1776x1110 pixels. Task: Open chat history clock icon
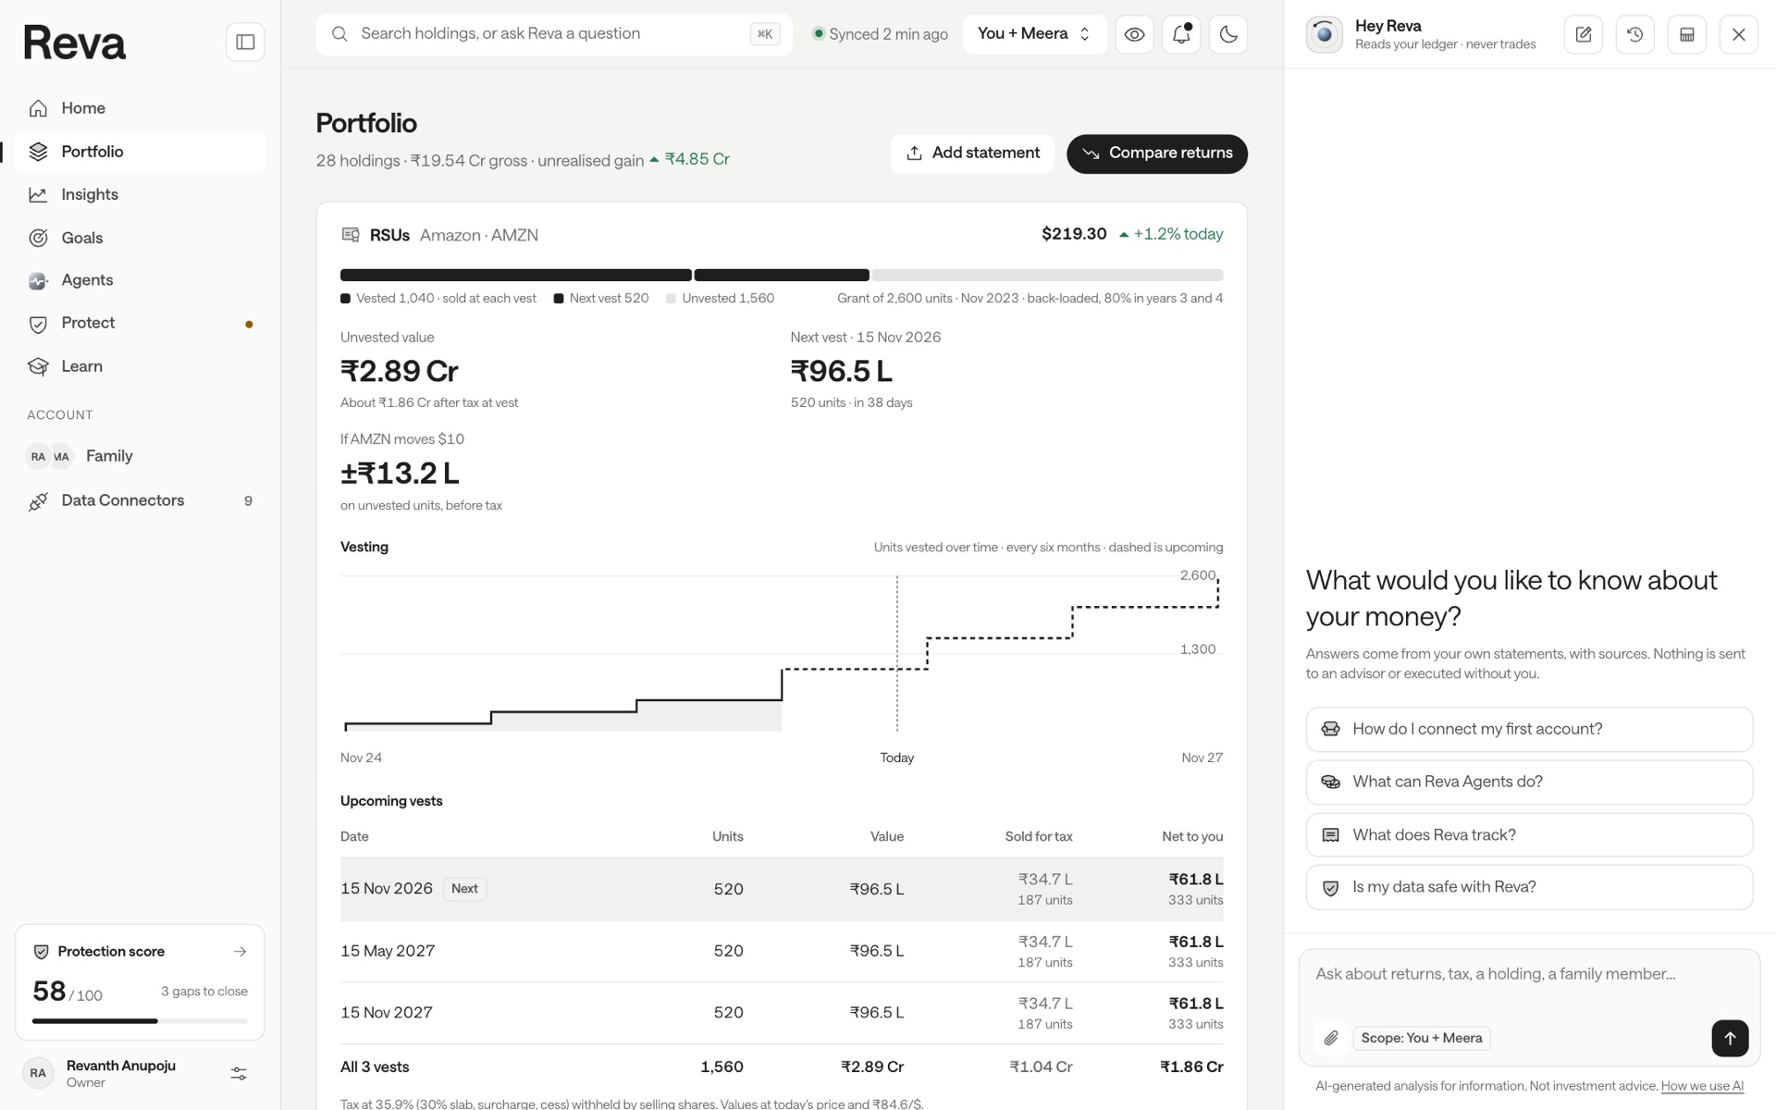tap(1635, 35)
